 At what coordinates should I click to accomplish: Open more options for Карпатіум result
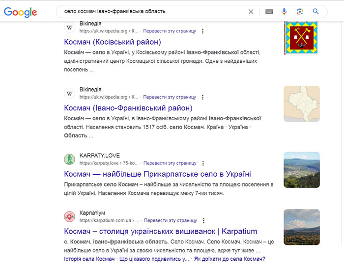click(x=203, y=221)
